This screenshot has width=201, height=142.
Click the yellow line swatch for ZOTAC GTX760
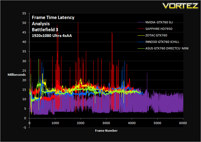tap(141, 35)
